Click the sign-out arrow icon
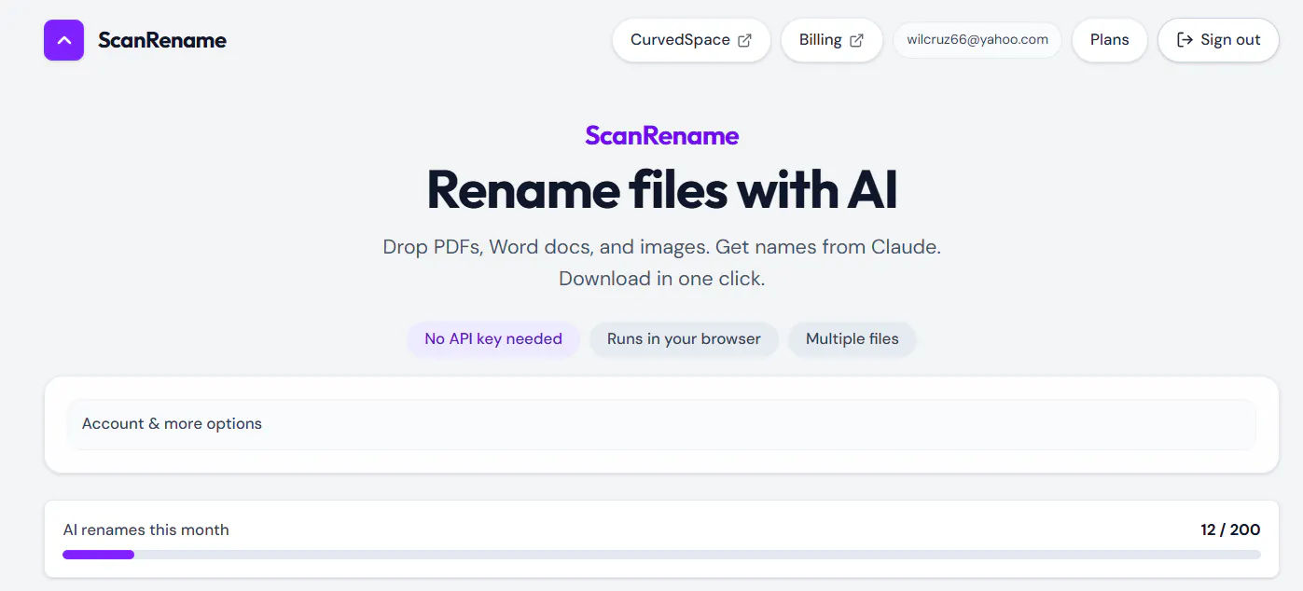 (1185, 40)
